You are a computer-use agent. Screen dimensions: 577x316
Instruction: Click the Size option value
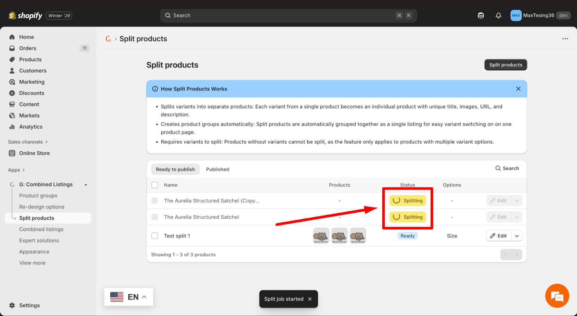[452, 236]
